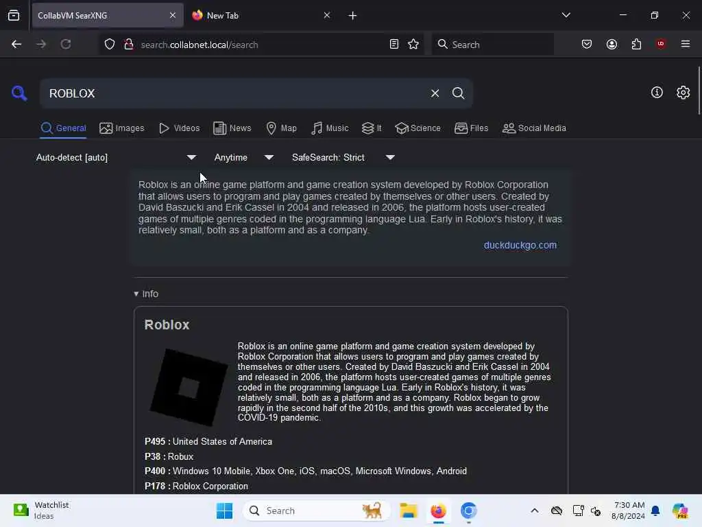Open a new tab

(x=352, y=16)
